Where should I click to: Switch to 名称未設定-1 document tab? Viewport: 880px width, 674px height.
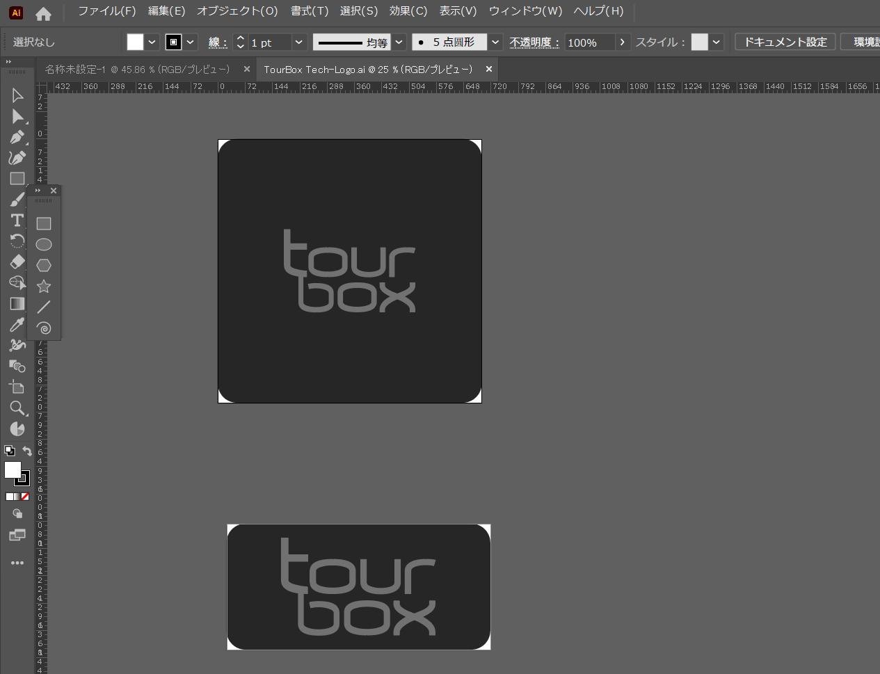(137, 70)
